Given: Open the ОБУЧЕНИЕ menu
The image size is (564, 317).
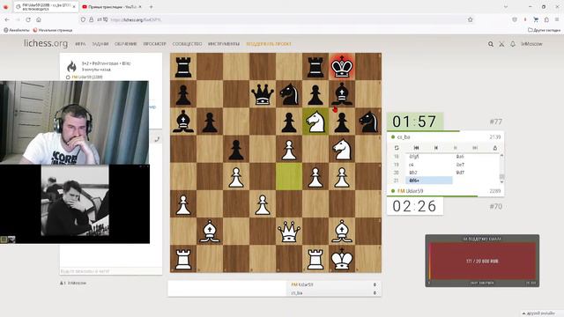Looking at the screenshot, I should coord(126,44).
